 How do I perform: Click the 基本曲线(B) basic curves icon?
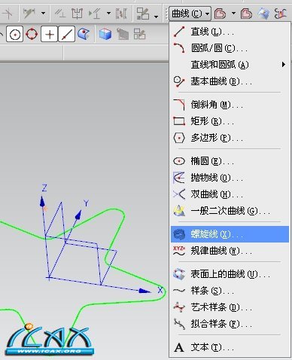179,81
